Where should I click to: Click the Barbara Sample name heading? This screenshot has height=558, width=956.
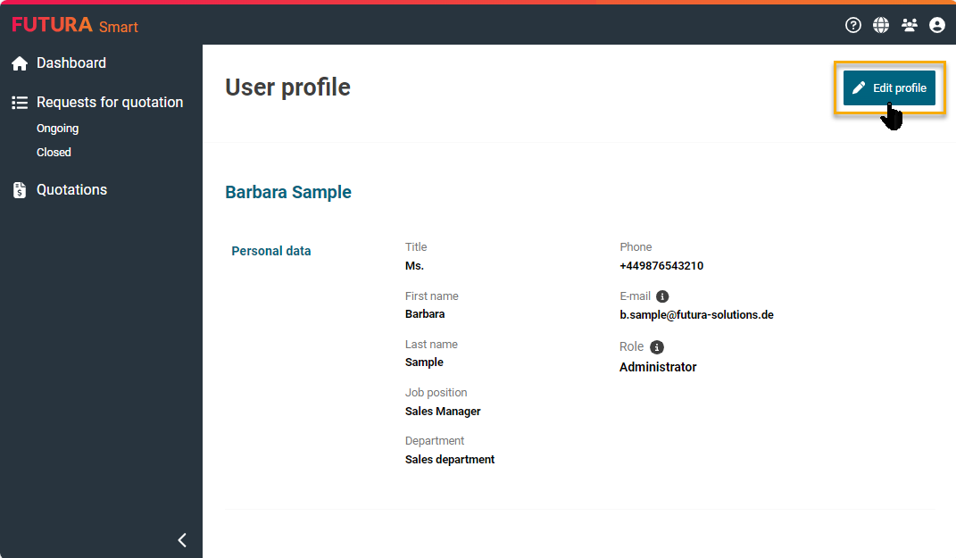pyautogui.click(x=288, y=192)
